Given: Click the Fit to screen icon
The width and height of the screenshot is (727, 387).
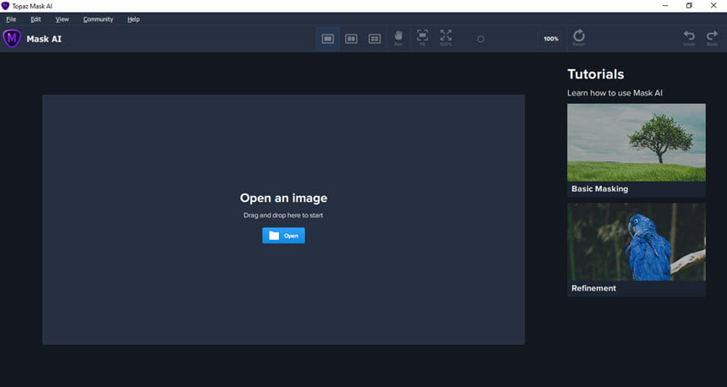Looking at the screenshot, I should [423, 38].
